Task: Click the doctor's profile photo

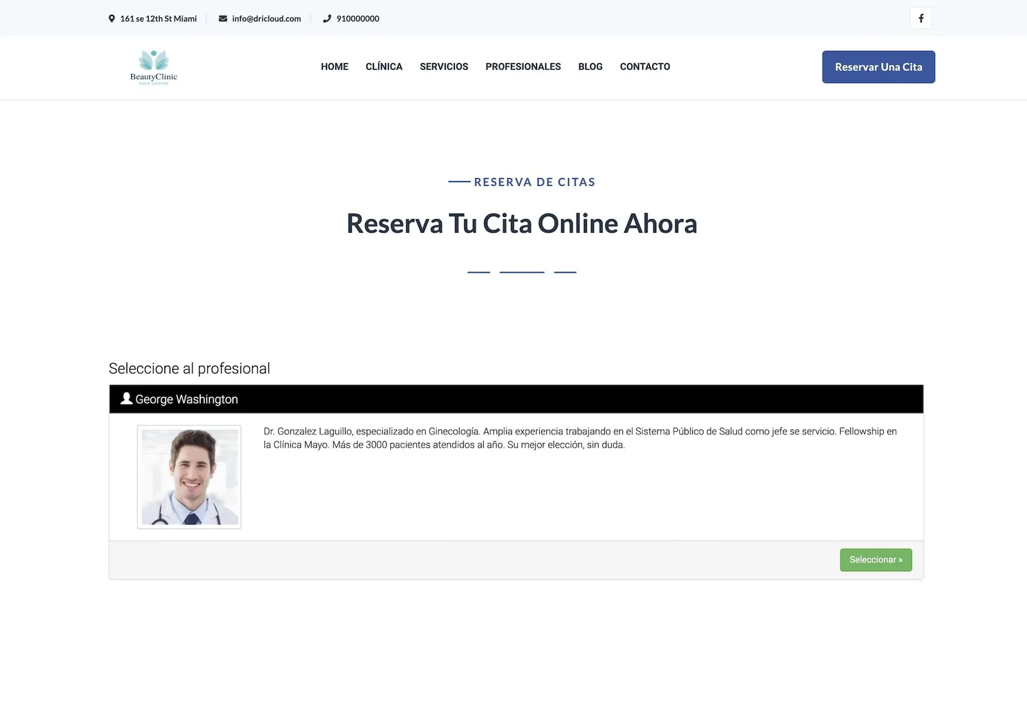Action: (x=189, y=477)
